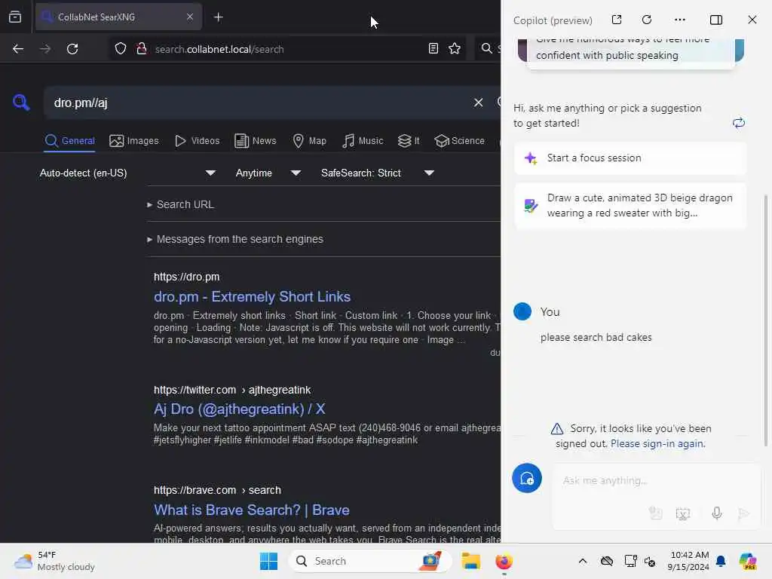Switch to the Images search tab
This screenshot has height=579, width=772.
click(134, 141)
